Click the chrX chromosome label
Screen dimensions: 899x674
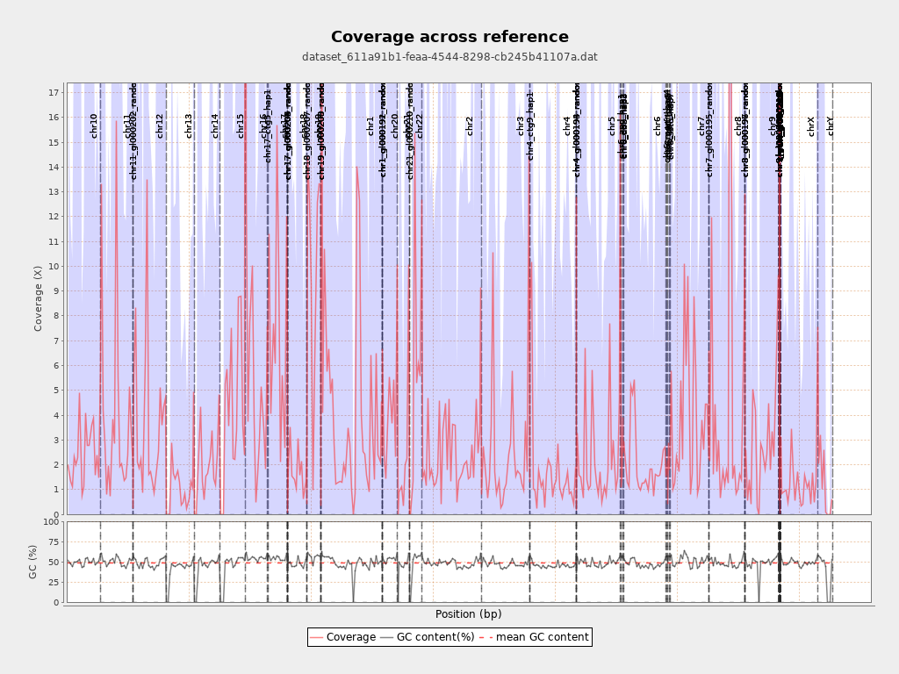coord(811,126)
